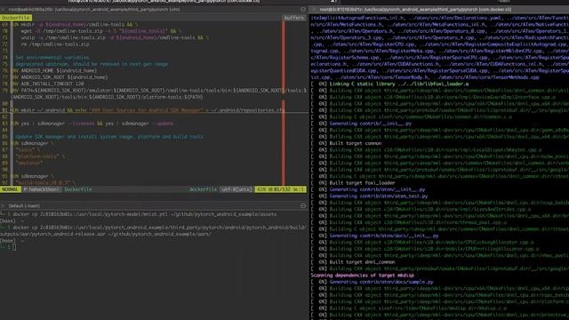Open the vim pane's options menu icon
Screen dimensions: 569x320
[303, 10]
